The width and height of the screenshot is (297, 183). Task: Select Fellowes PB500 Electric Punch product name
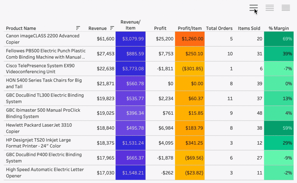[46, 54]
